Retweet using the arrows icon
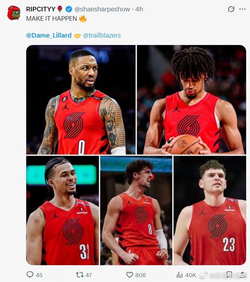The width and height of the screenshot is (250, 282). coord(80,275)
